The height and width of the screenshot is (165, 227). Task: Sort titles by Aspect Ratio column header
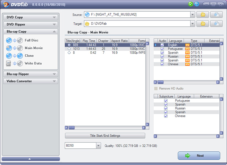pos(120,41)
